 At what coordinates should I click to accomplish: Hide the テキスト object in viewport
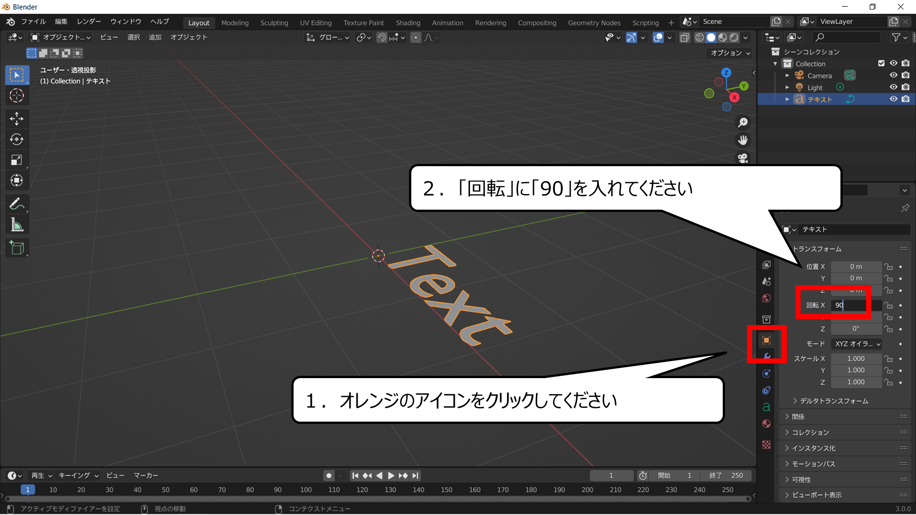894,99
